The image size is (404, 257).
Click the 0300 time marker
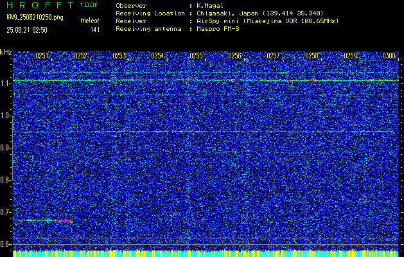(389, 56)
